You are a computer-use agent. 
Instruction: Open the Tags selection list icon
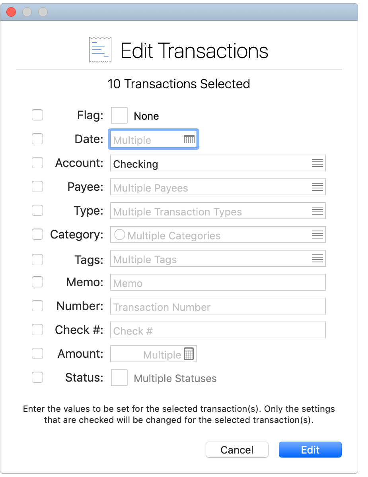(317, 258)
